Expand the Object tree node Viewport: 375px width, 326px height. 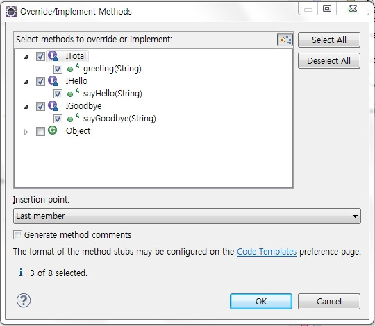[26, 132]
